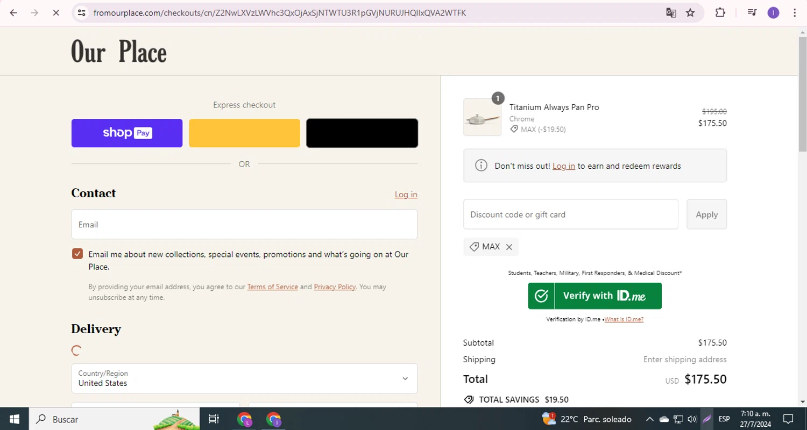Viewport: 807px width, 430px height.
Task: Bookmark this page with the star icon
Action: click(690, 12)
